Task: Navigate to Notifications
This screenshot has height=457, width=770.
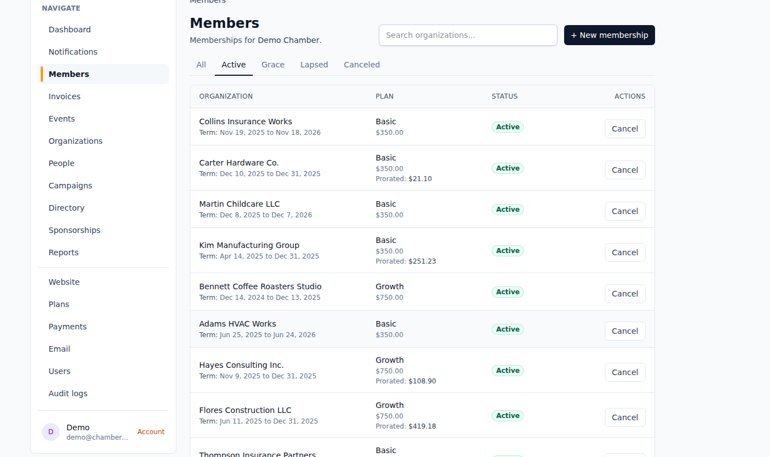Action: pyautogui.click(x=73, y=51)
